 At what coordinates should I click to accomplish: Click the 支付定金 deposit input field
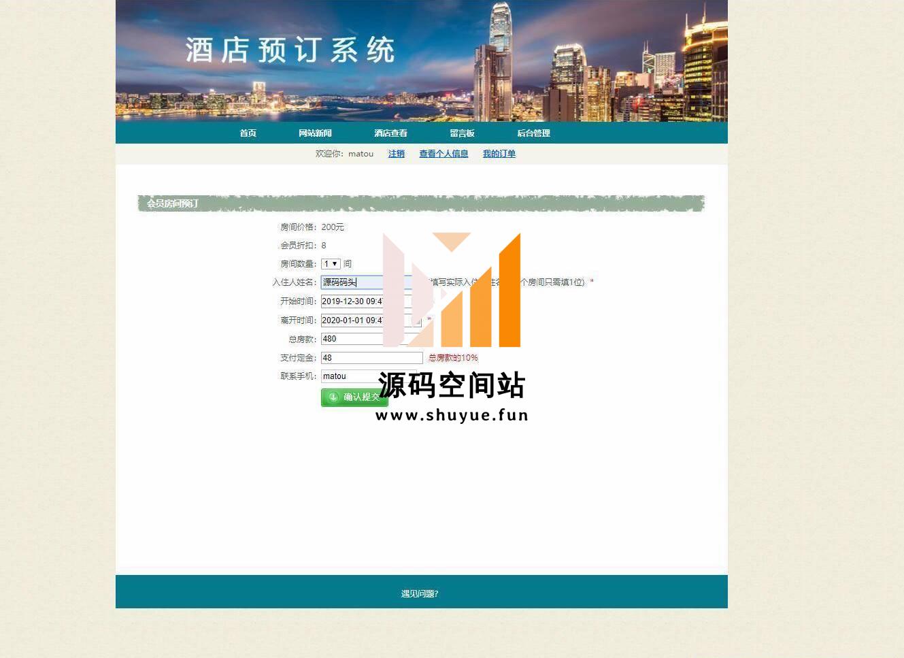click(371, 358)
